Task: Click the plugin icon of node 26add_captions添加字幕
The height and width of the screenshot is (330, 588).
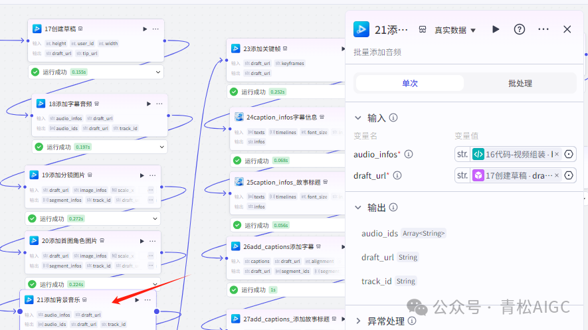Action: pos(235,246)
